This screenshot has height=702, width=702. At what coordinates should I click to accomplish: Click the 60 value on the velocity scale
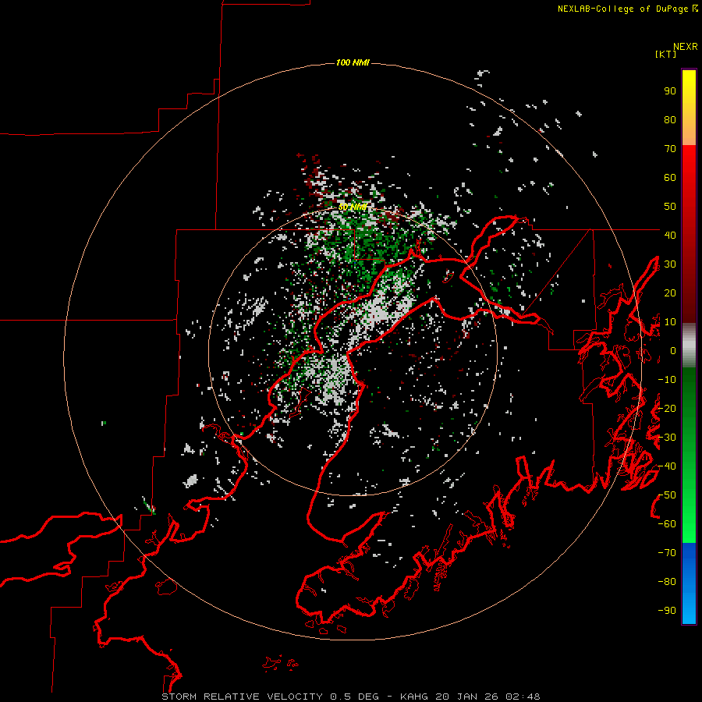click(x=670, y=178)
